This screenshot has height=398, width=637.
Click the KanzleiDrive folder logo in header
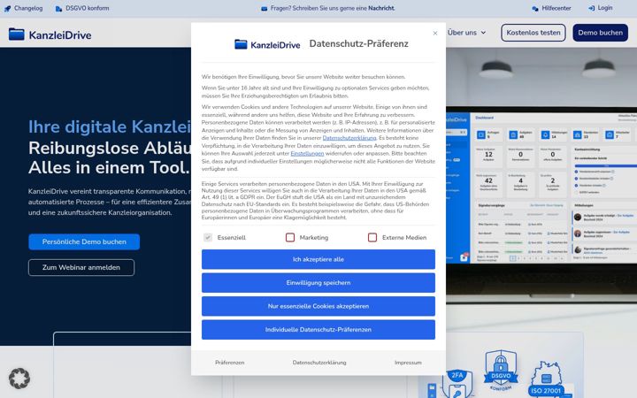(17, 34)
